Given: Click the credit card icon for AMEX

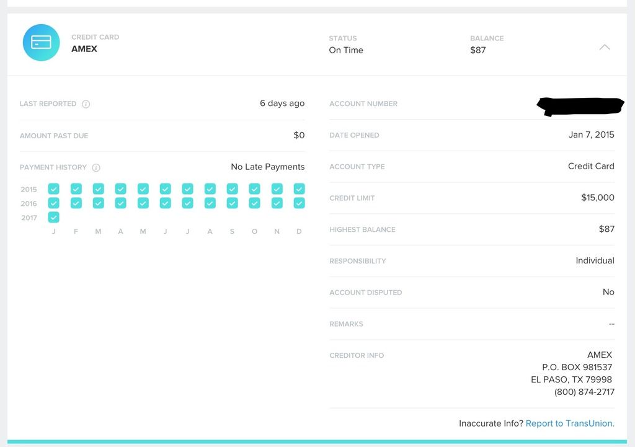Looking at the screenshot, I should (42, 43).
